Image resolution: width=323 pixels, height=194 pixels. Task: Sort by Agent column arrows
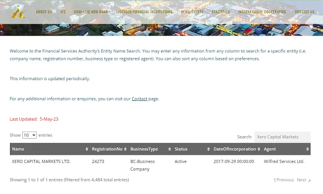click(x=308, y=149)
